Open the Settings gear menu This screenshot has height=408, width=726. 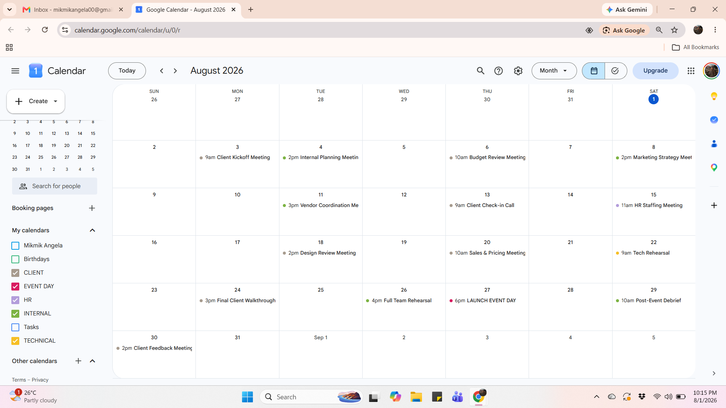click(x=518, y=71)
